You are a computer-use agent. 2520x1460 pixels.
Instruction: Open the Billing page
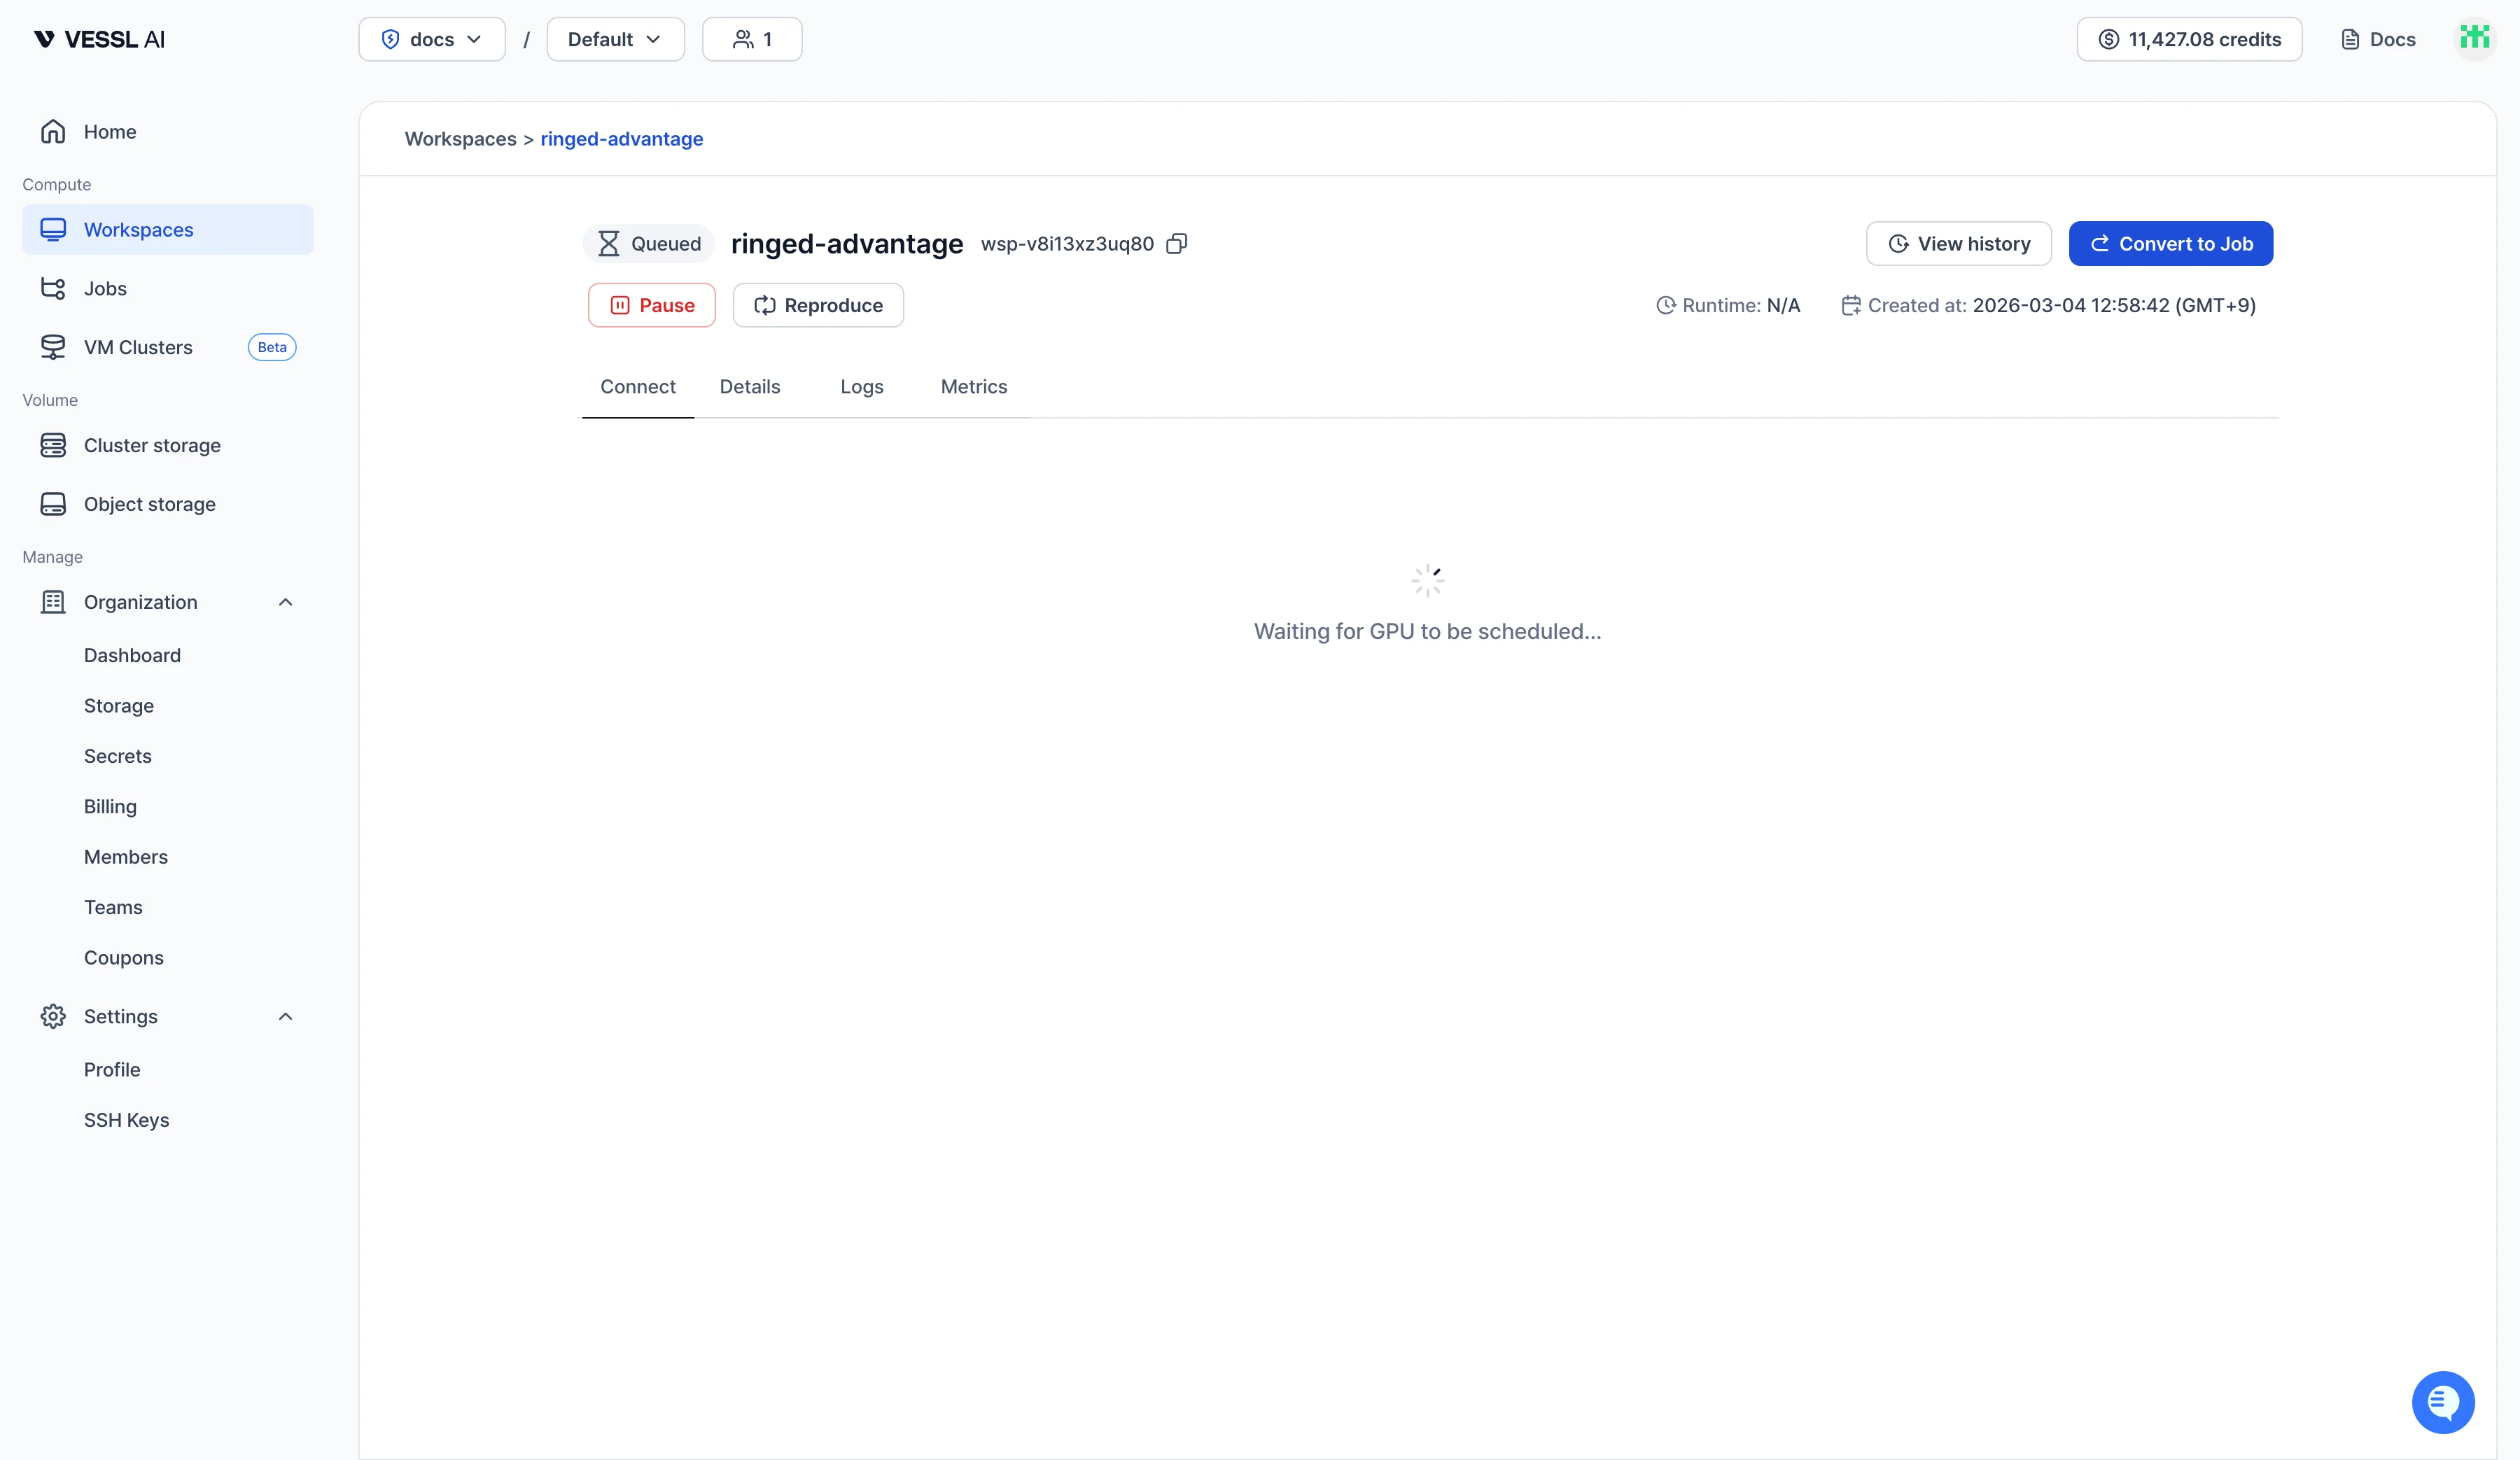[110, 806]
